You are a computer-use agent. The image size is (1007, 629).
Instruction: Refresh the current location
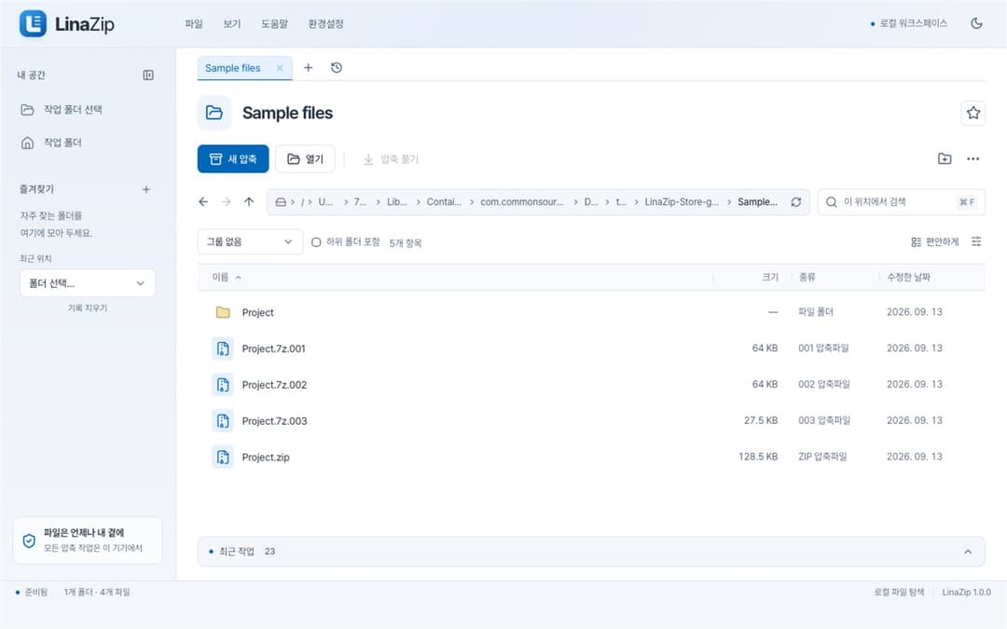pyautogui.click(x=795, y=202)
